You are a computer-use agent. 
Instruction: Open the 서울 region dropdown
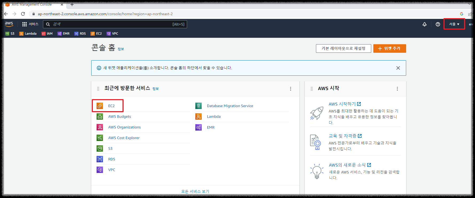tap(454, 24)
